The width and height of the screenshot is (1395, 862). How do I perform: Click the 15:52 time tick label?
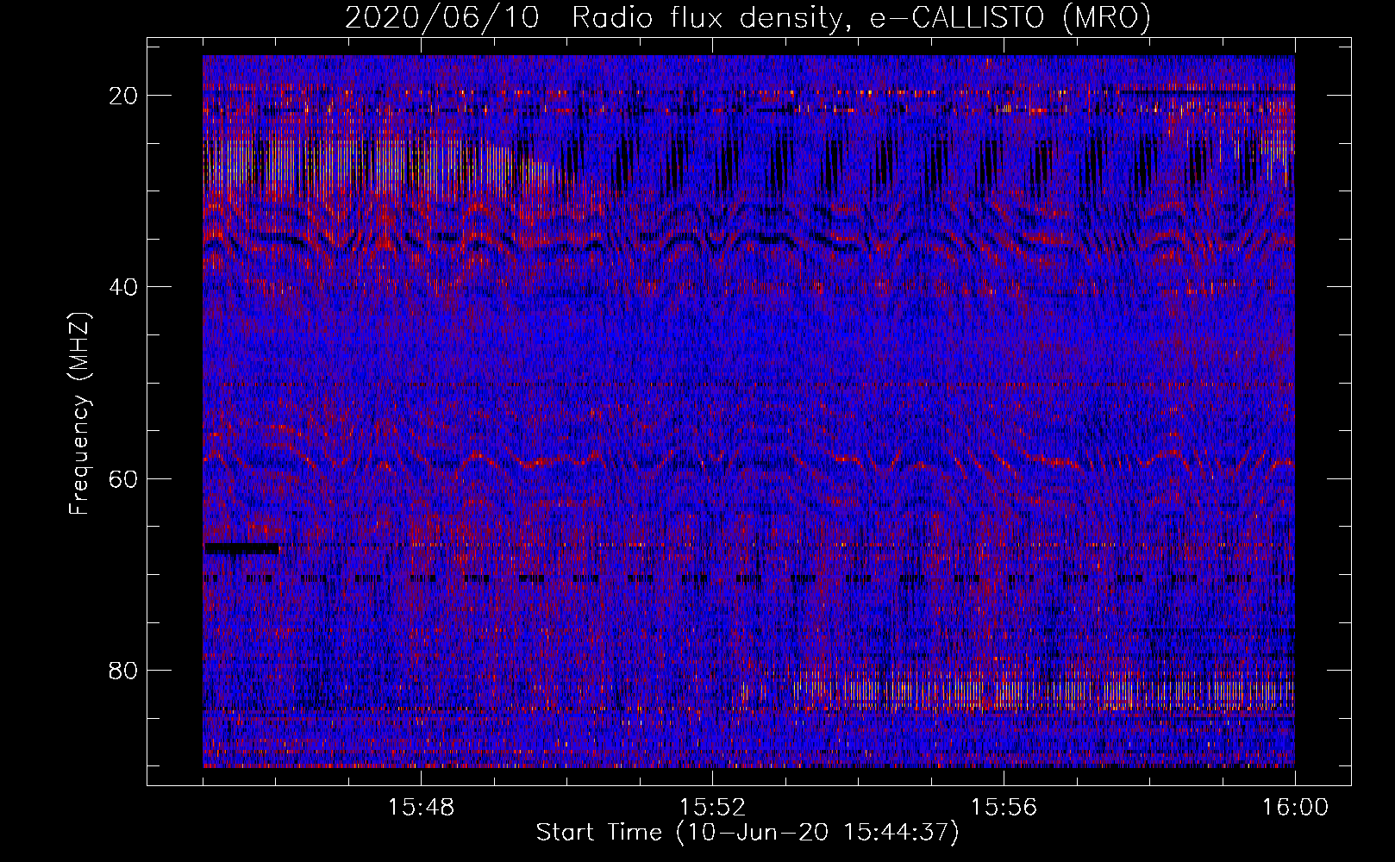[x=712, y=808]
